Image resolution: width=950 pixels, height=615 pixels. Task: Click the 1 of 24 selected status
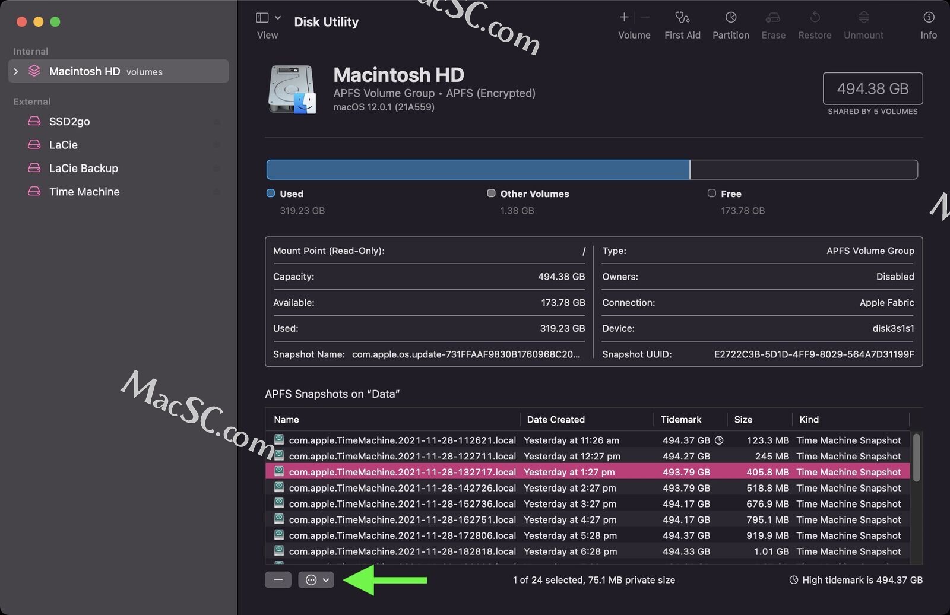pyautogui.click(x=594, y=580)
